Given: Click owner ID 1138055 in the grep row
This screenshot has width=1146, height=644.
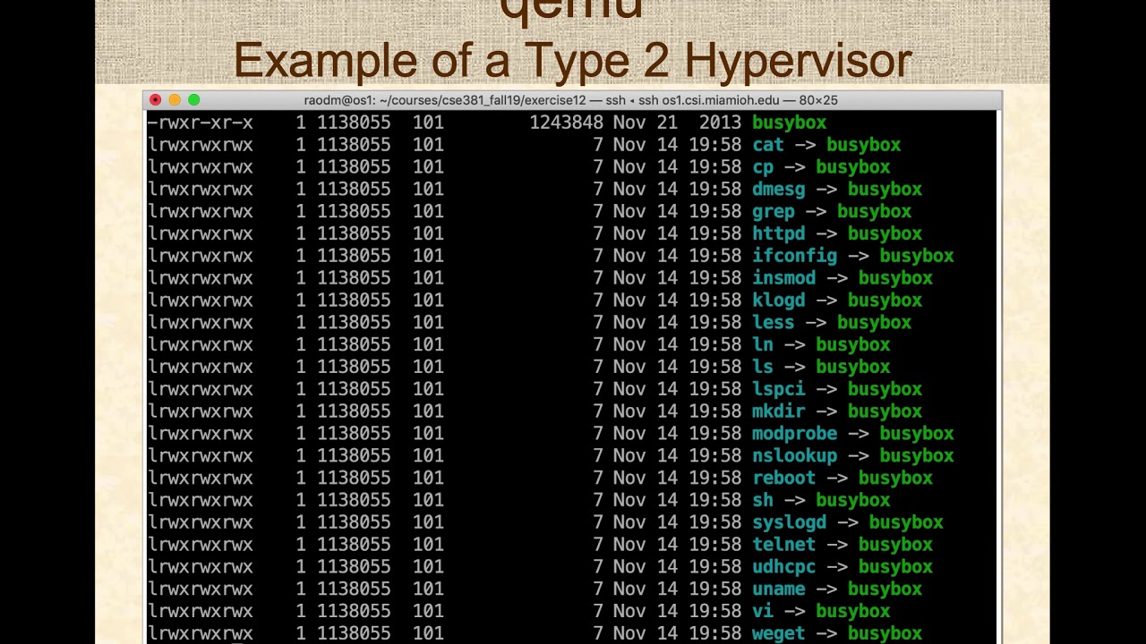Looking at the screenshot, I should 353,212.
